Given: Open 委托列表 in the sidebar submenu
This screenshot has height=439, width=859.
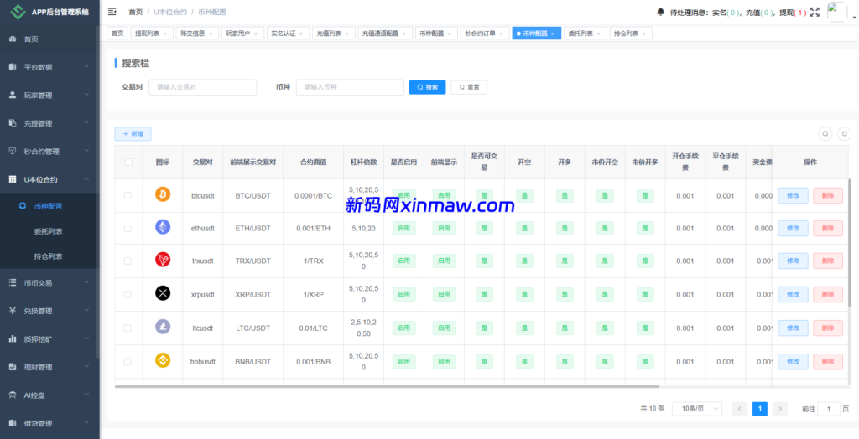Looking at the screenshot, I should click(x=48, y=231).
